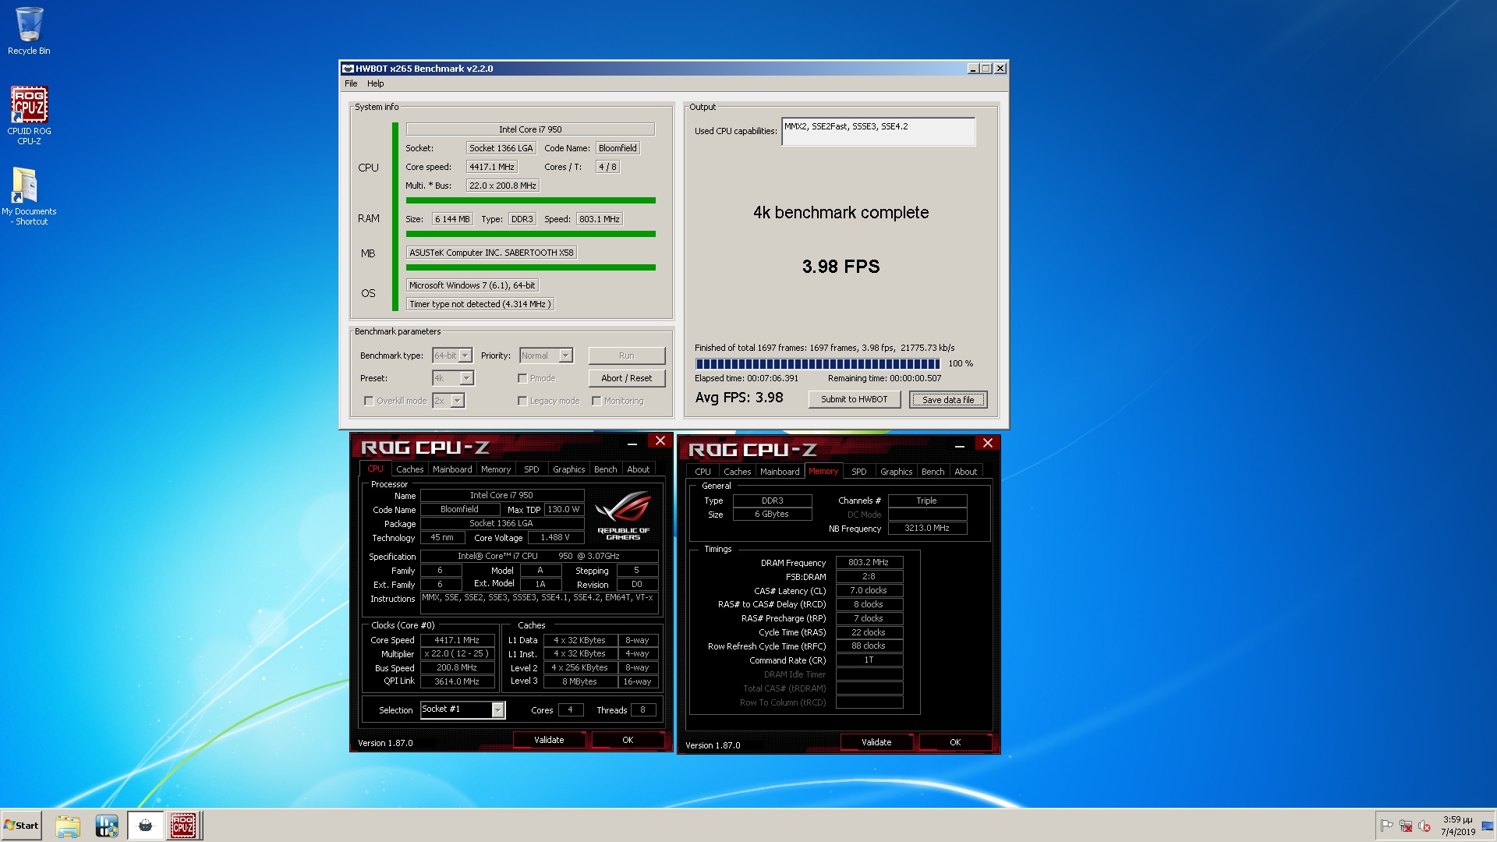Open the Priority Normal dropdown
1497x842 pixels.
[x=566, y=356]
